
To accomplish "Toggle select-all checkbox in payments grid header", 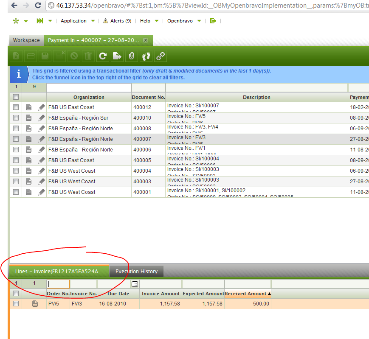I will point(16,97).
